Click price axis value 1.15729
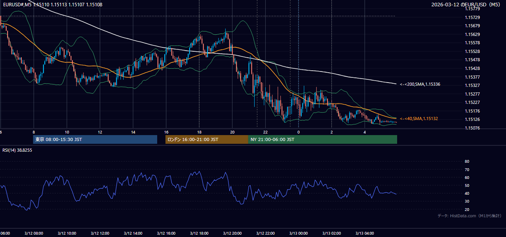Viewport: 506px width, 237px height. pyautogui.click(x=472, y=18)
